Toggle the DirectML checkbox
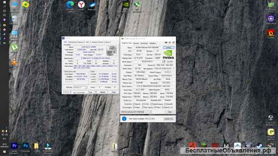 click(165, 104)
